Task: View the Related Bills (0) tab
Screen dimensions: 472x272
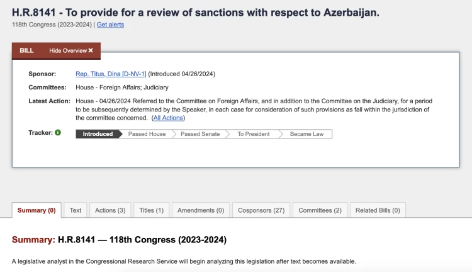Action: [x=378, y=210]
